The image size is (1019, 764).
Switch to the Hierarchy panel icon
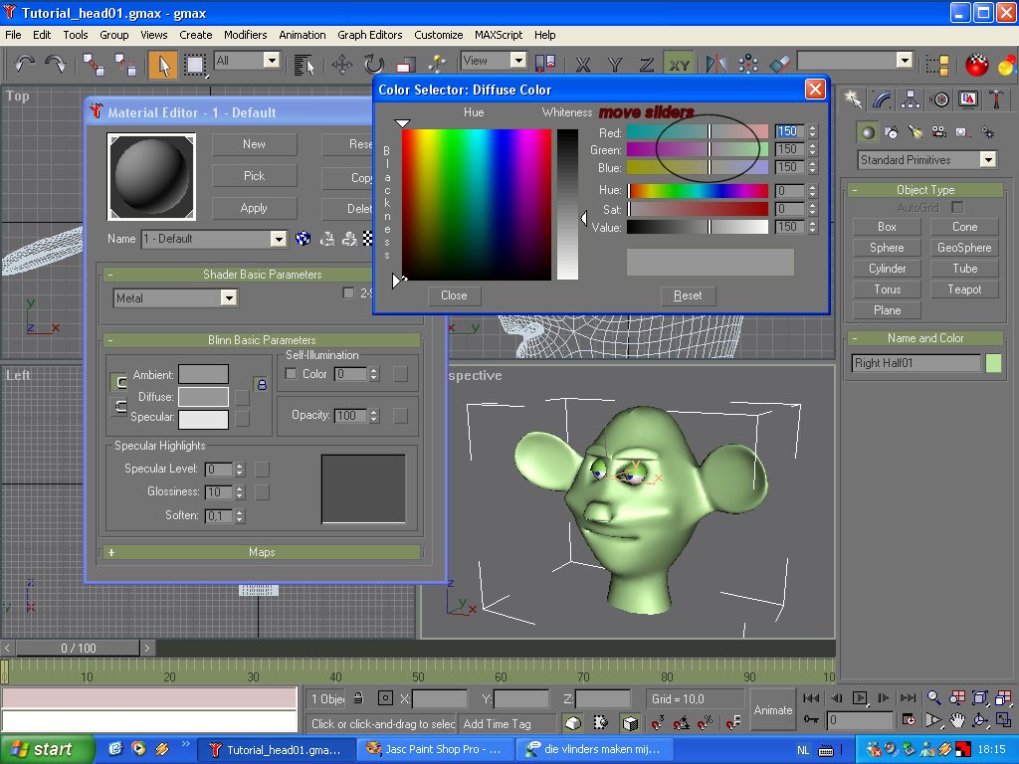[911, 99]
